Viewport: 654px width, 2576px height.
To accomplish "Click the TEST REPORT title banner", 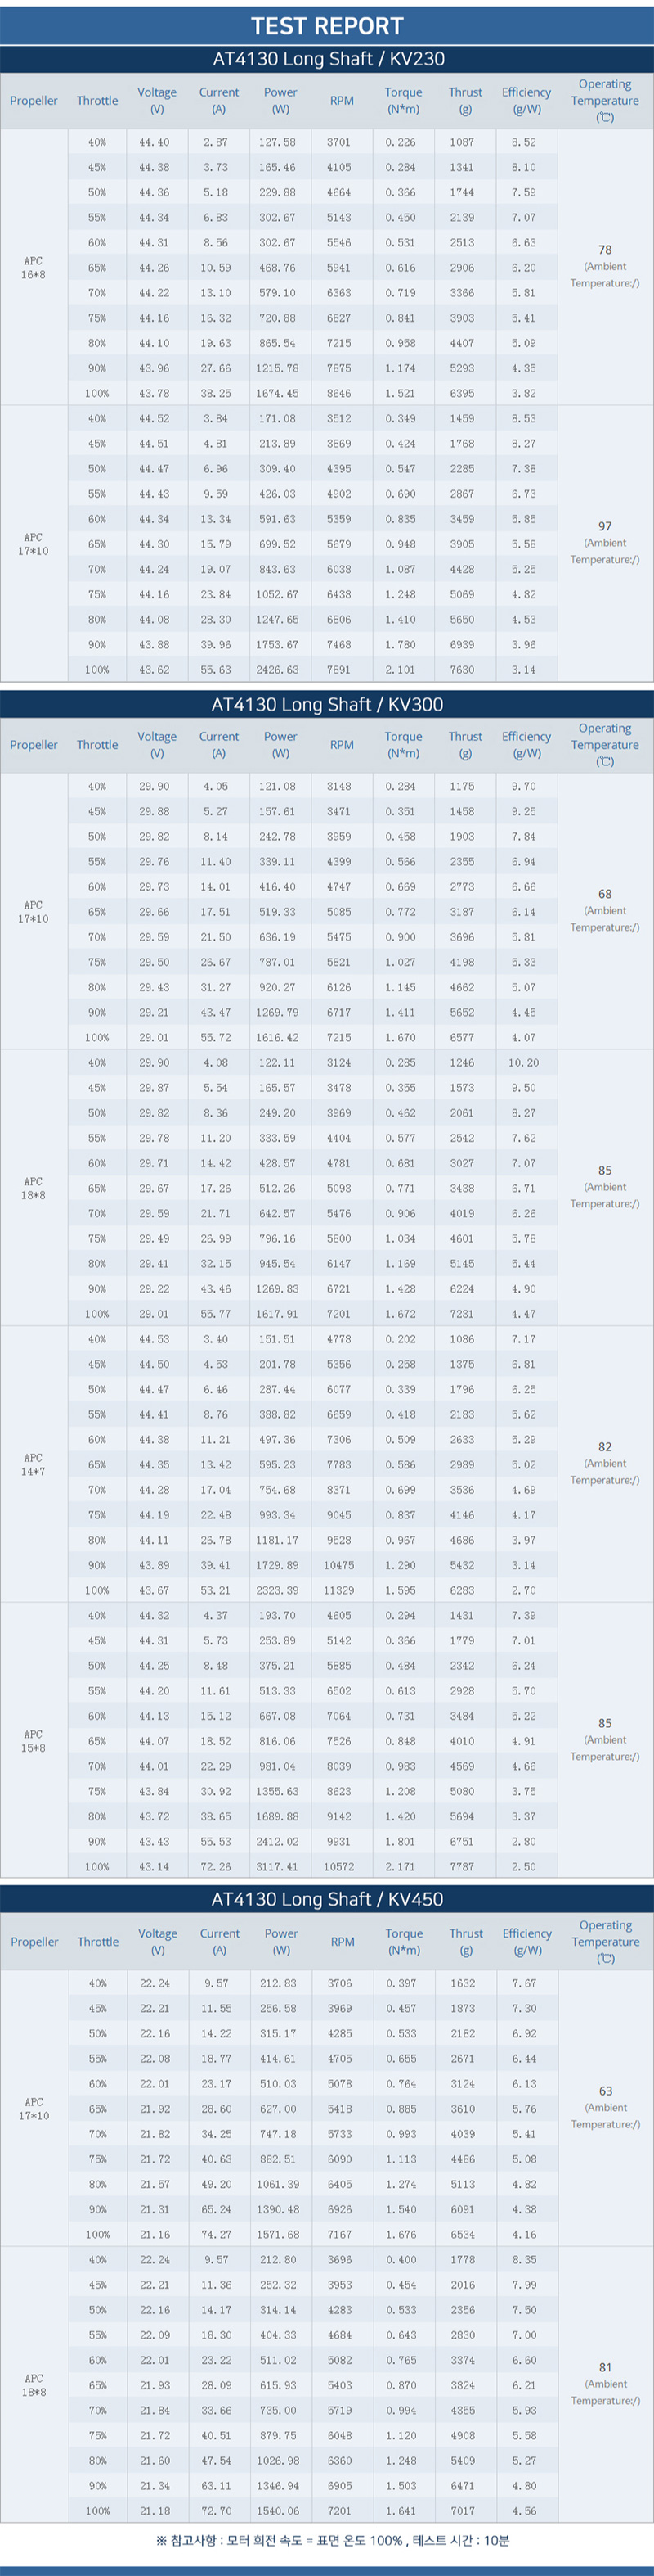I will click(326, 25).
